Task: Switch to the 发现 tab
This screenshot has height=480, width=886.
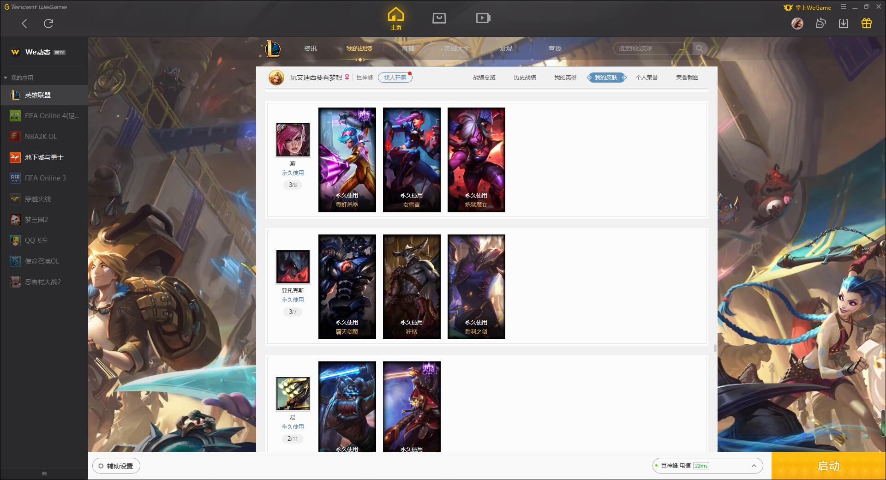Action: click(x=506, y=48)
